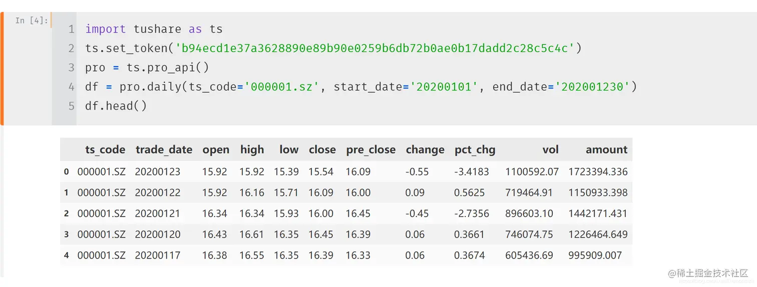Image resolution: width=757 pixels, height=287 pixels.
Task: Select the trade_date column header
Action: tap(164, 150)
